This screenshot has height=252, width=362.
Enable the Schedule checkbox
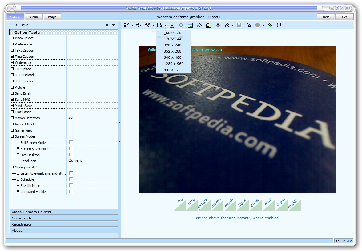(71, 179)
